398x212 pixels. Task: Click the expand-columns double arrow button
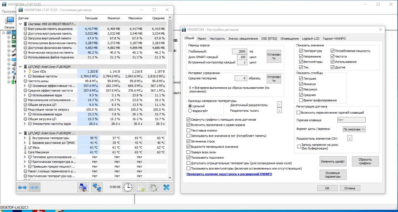(22, 187)
